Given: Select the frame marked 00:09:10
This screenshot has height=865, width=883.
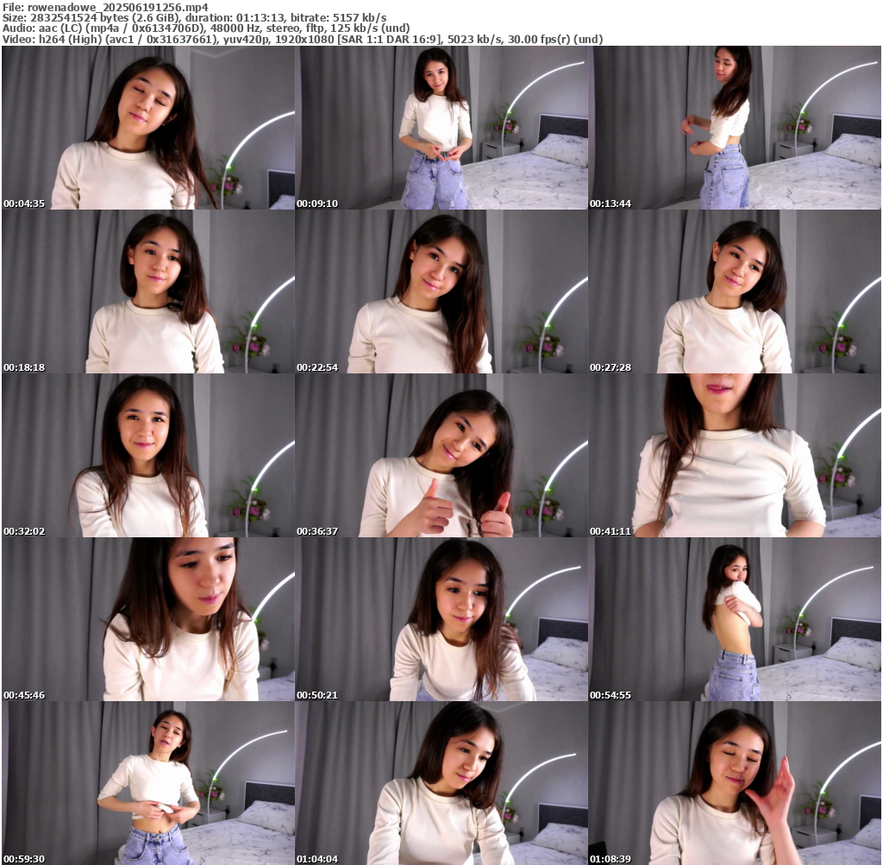Looking at the screenshot, I should 441,128.
